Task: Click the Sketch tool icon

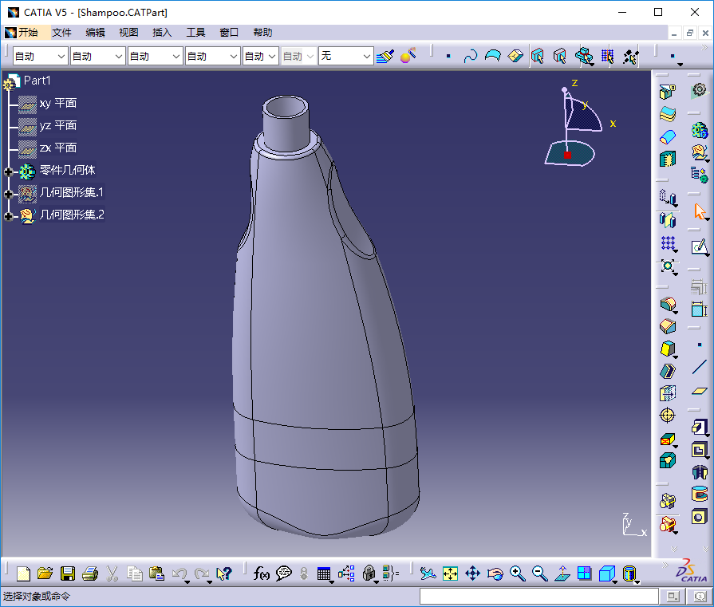Action: 700,246
